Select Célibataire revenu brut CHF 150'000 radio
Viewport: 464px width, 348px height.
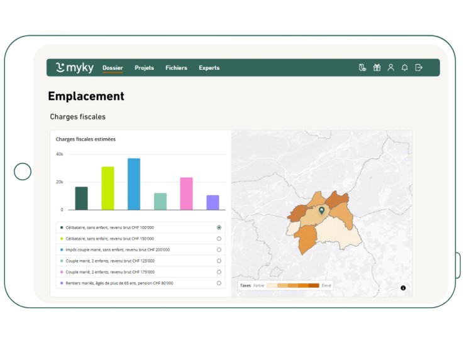tap(219, 239)
